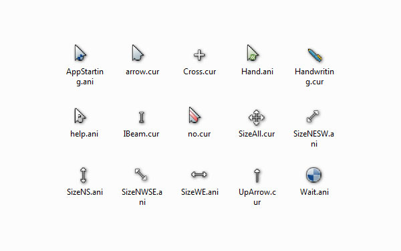Select the Wait.ani blue ball icon
The image size is (401, 251).
tap(314, 175)
